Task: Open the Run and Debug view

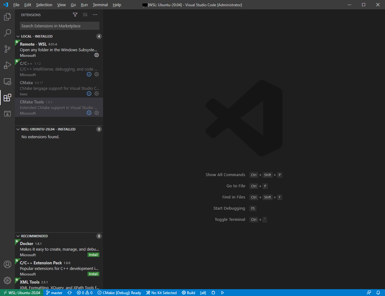Action: [x=7, y=65]
